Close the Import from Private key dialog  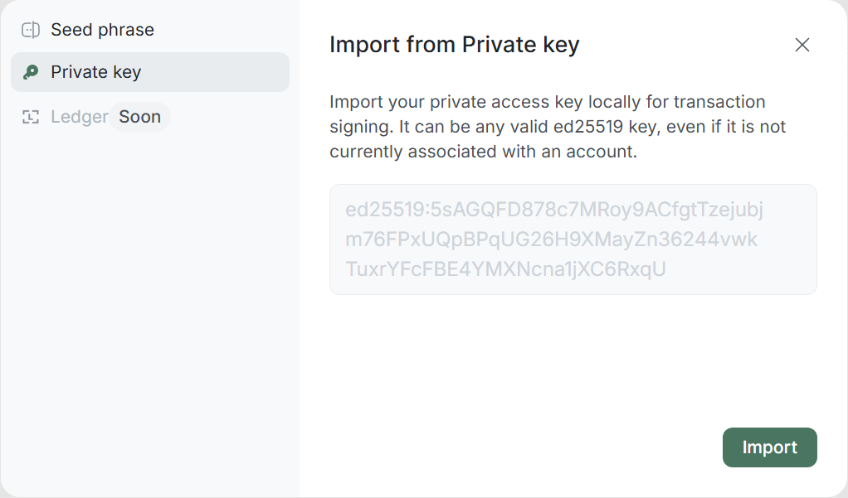(x=802, y=45)
